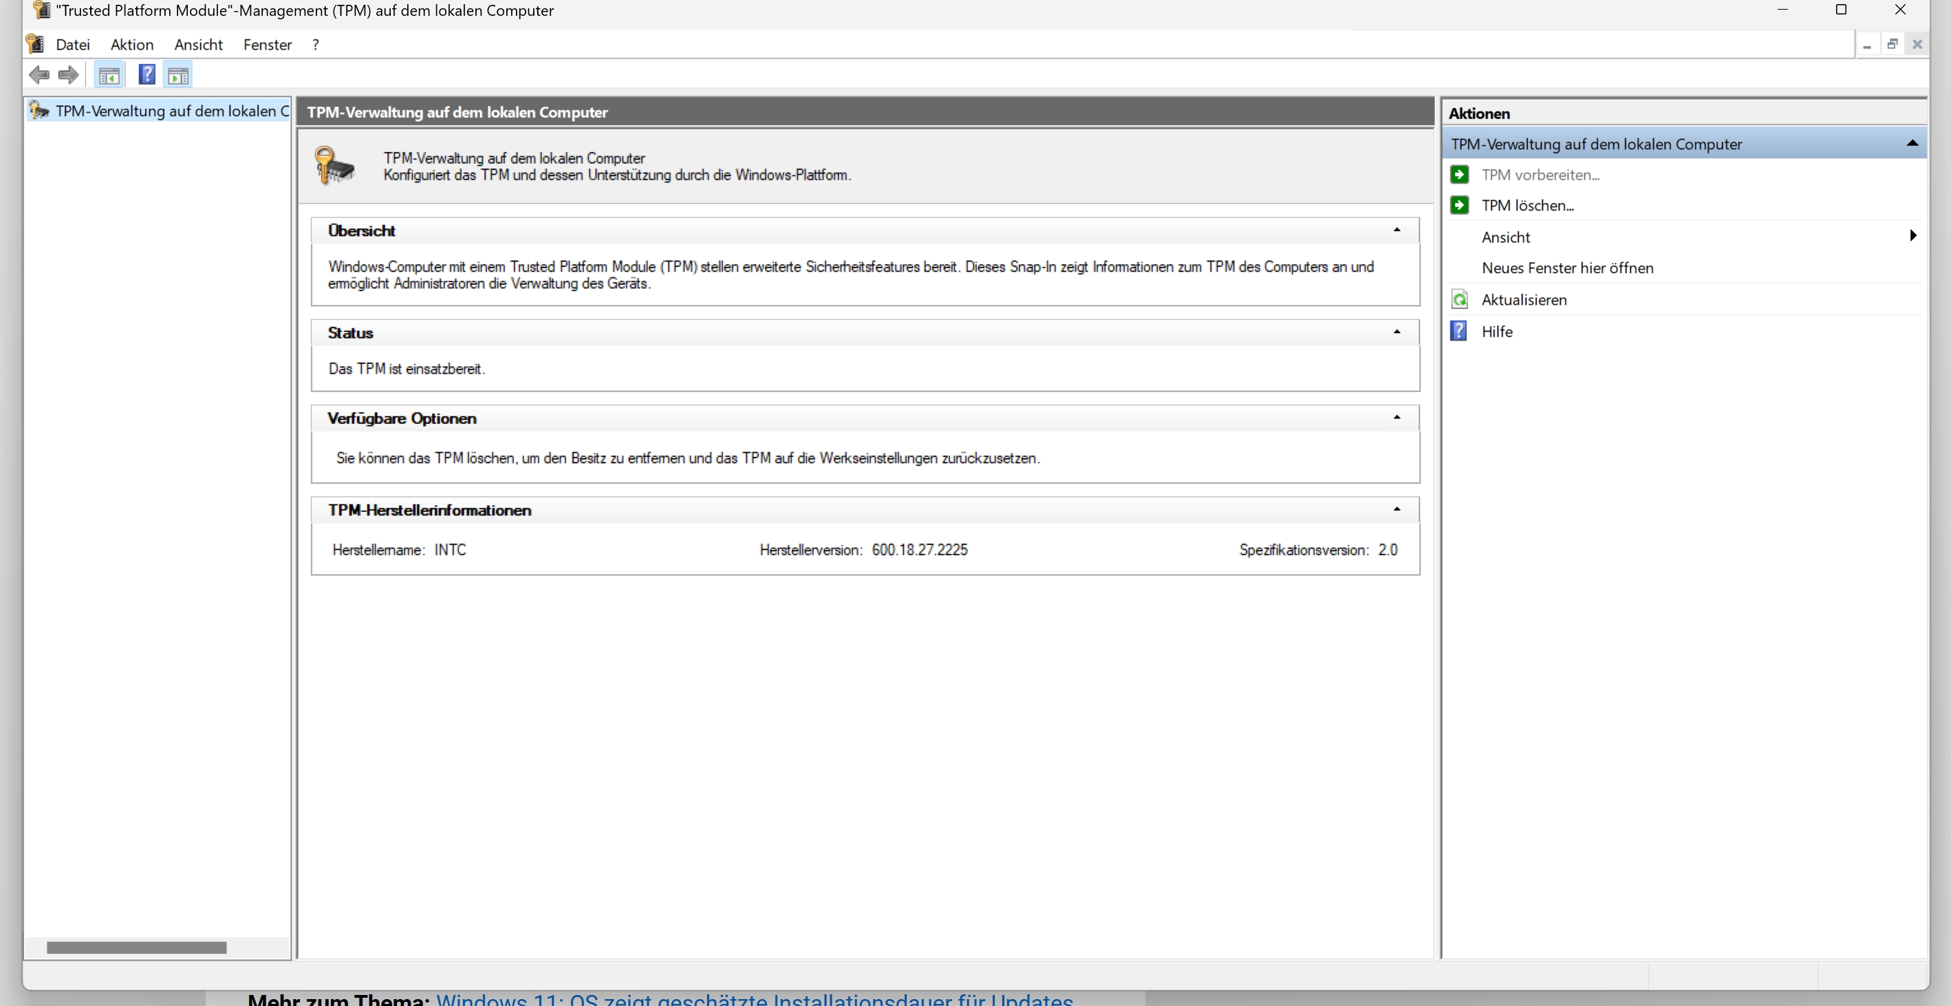Collapse the Übersicht section
The image size is (1951, 1006).
tap(1397, 231)
